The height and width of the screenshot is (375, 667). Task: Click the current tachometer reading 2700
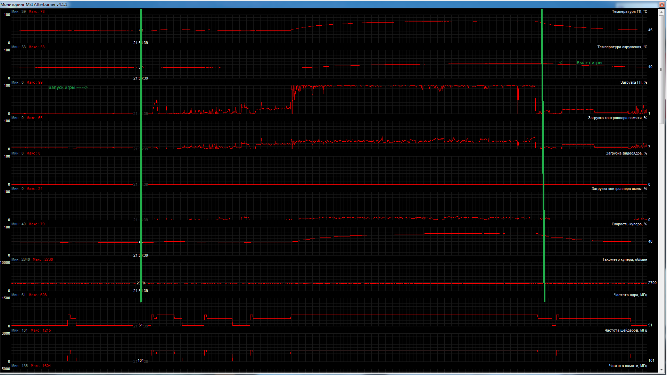(x=652, y=283)
